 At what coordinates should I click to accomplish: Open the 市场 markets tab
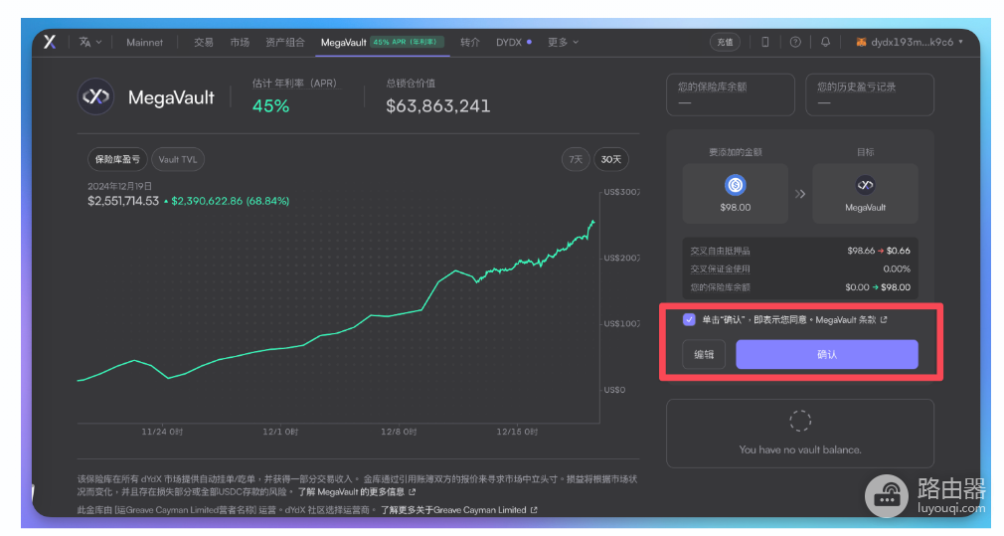tap(240, 43)
